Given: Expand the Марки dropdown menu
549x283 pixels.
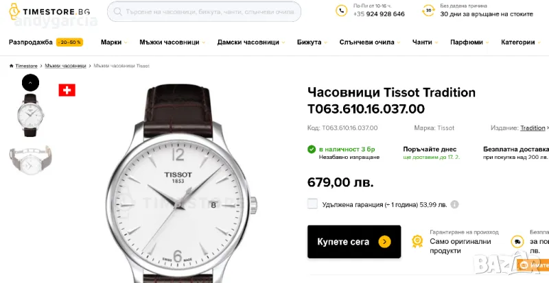Looking at the screenshot, I should (114, 42).
